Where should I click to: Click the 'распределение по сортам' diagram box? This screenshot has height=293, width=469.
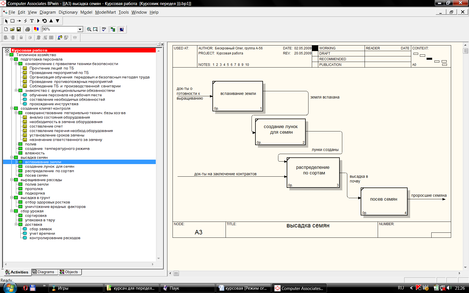pos(313,172)
